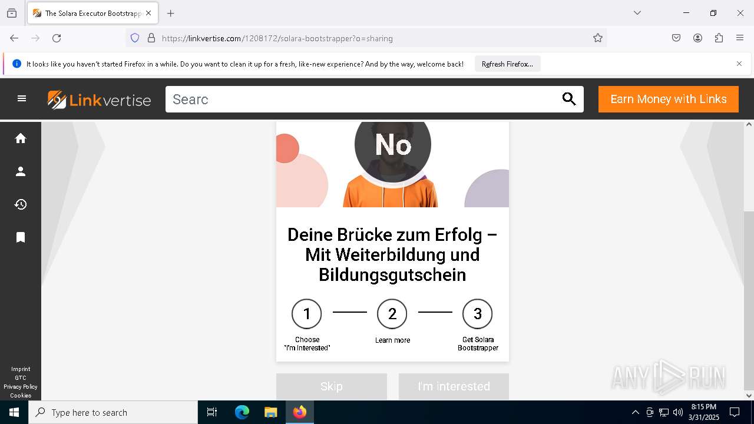Click the ad headline Deine Brücke zum Erfolg
Image resolution: width=754 pixels, height=424 pixels.
[x=392, y=254]
